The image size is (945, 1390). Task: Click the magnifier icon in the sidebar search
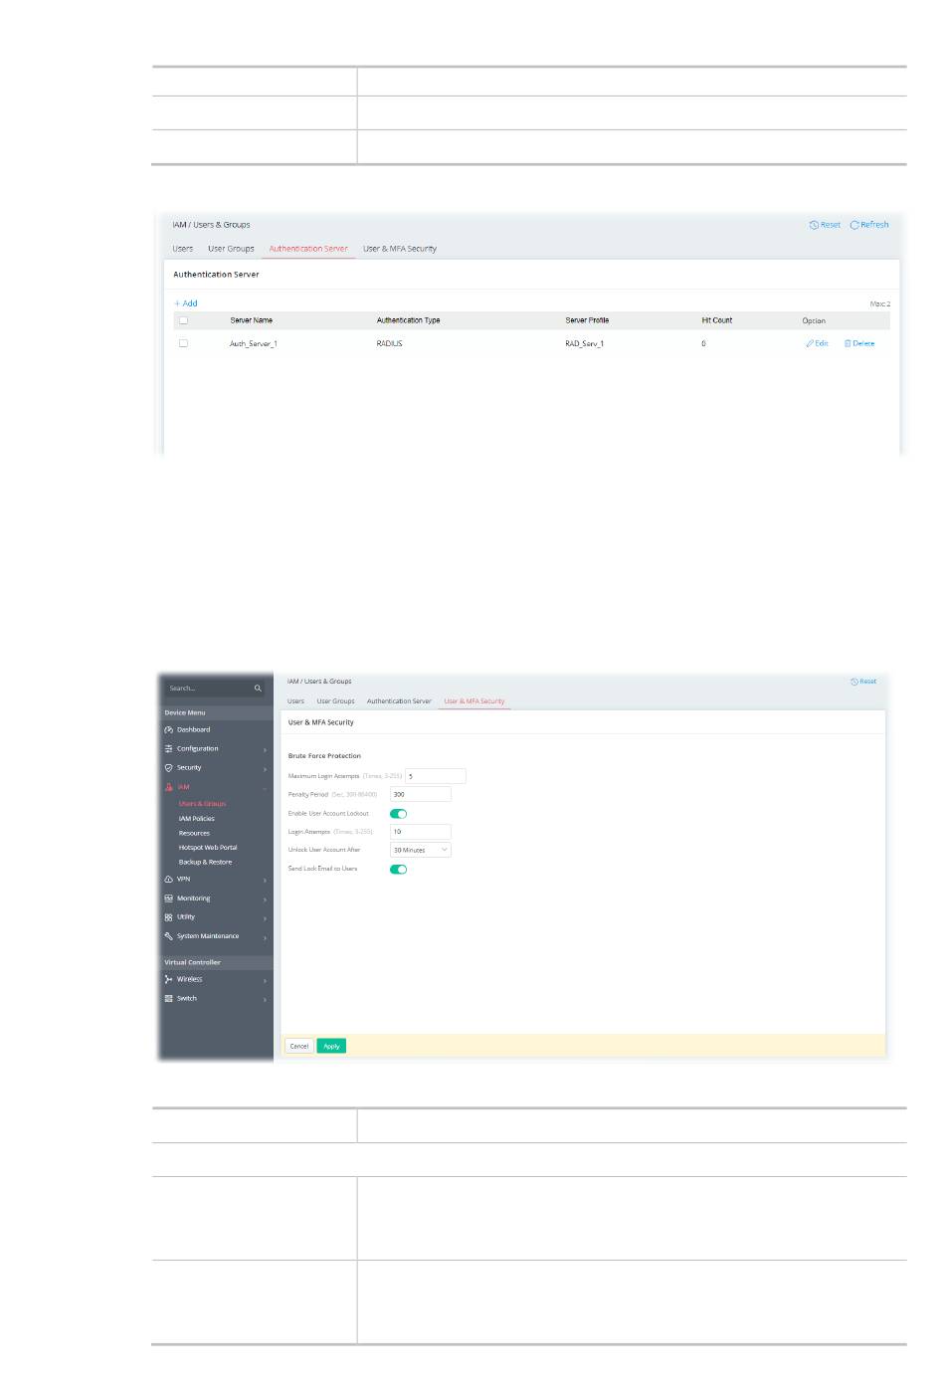pos(258,689)
